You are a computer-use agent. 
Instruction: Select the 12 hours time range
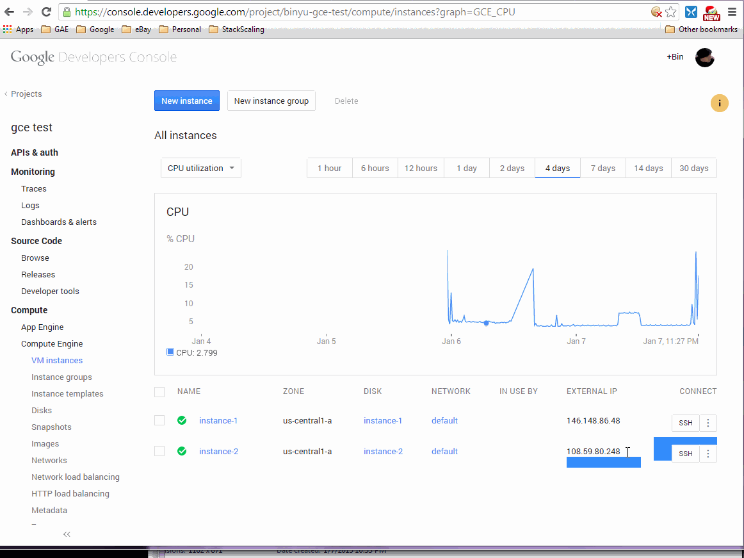point(421,168)
